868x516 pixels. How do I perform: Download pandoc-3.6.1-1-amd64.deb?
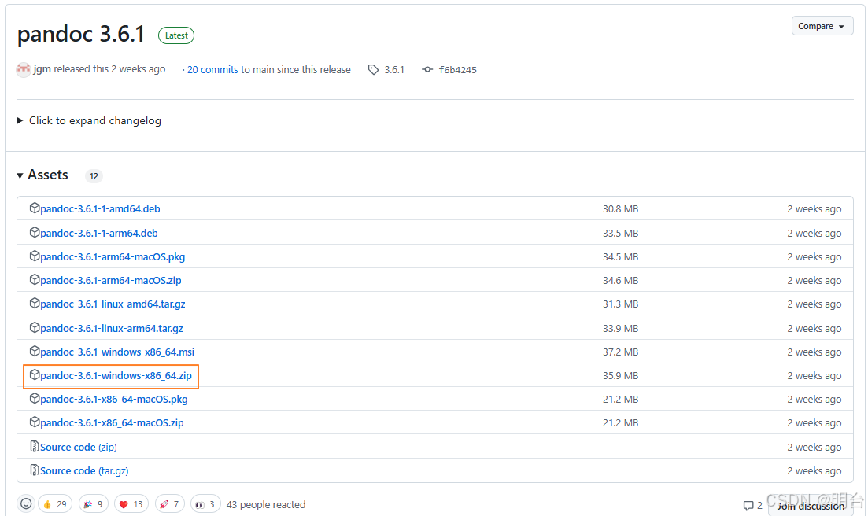[100, 209]
